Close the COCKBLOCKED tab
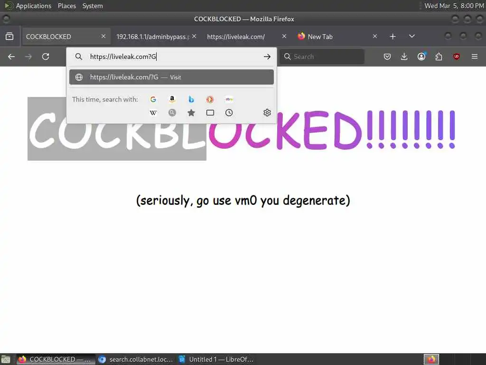Viewport: 486px width, 365px height. click(103, 36)
